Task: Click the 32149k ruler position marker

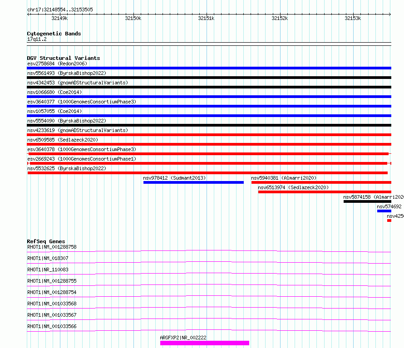Action: pos(59,18)
